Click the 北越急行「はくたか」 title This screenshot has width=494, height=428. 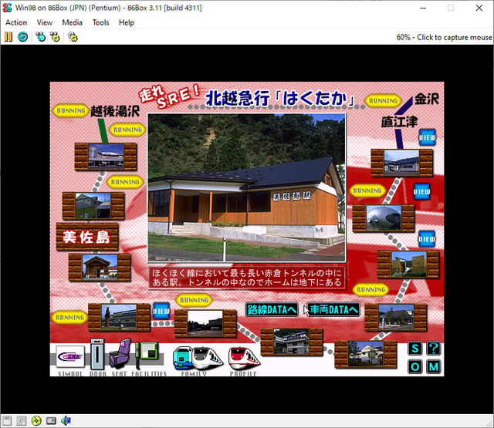click(279, 99)
